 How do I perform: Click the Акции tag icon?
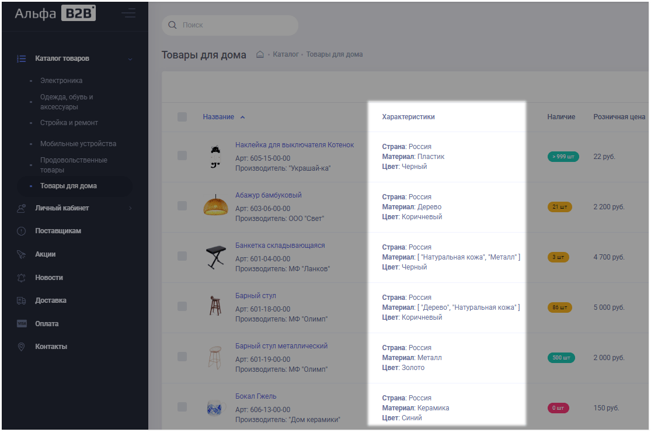click(21, 254)
